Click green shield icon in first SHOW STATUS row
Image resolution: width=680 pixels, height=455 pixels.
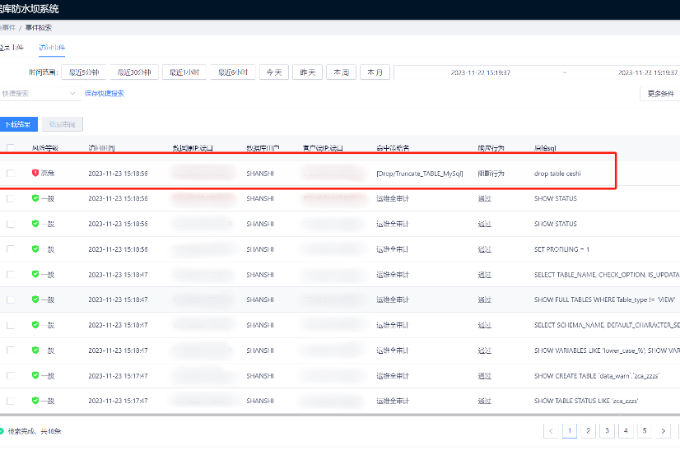tap(35, 198)
